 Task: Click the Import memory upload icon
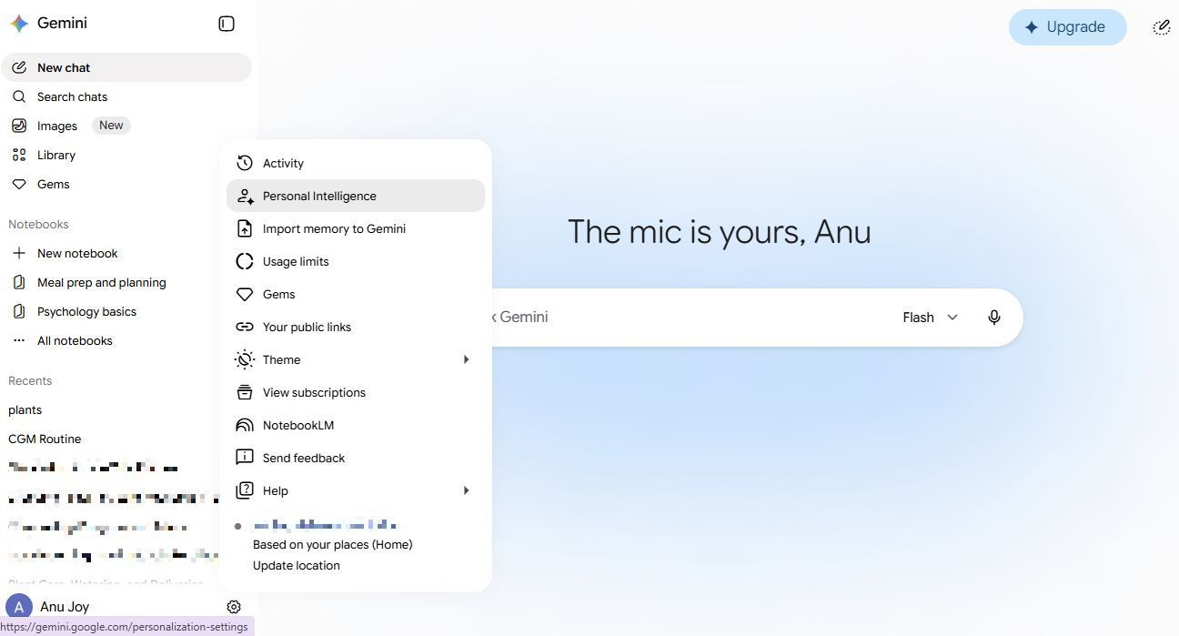point(245,228)
